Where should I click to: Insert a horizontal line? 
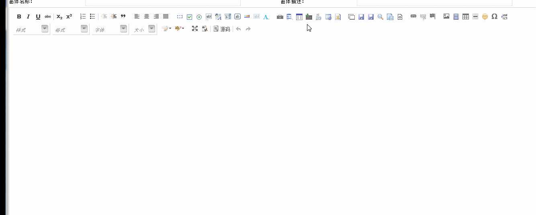click(x=475, y=17)
